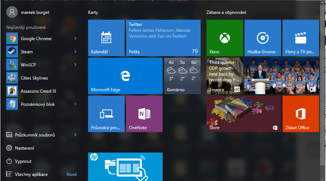326x181 pixels.
Task: Expand Steam jump list arrow
Action: 75,51
